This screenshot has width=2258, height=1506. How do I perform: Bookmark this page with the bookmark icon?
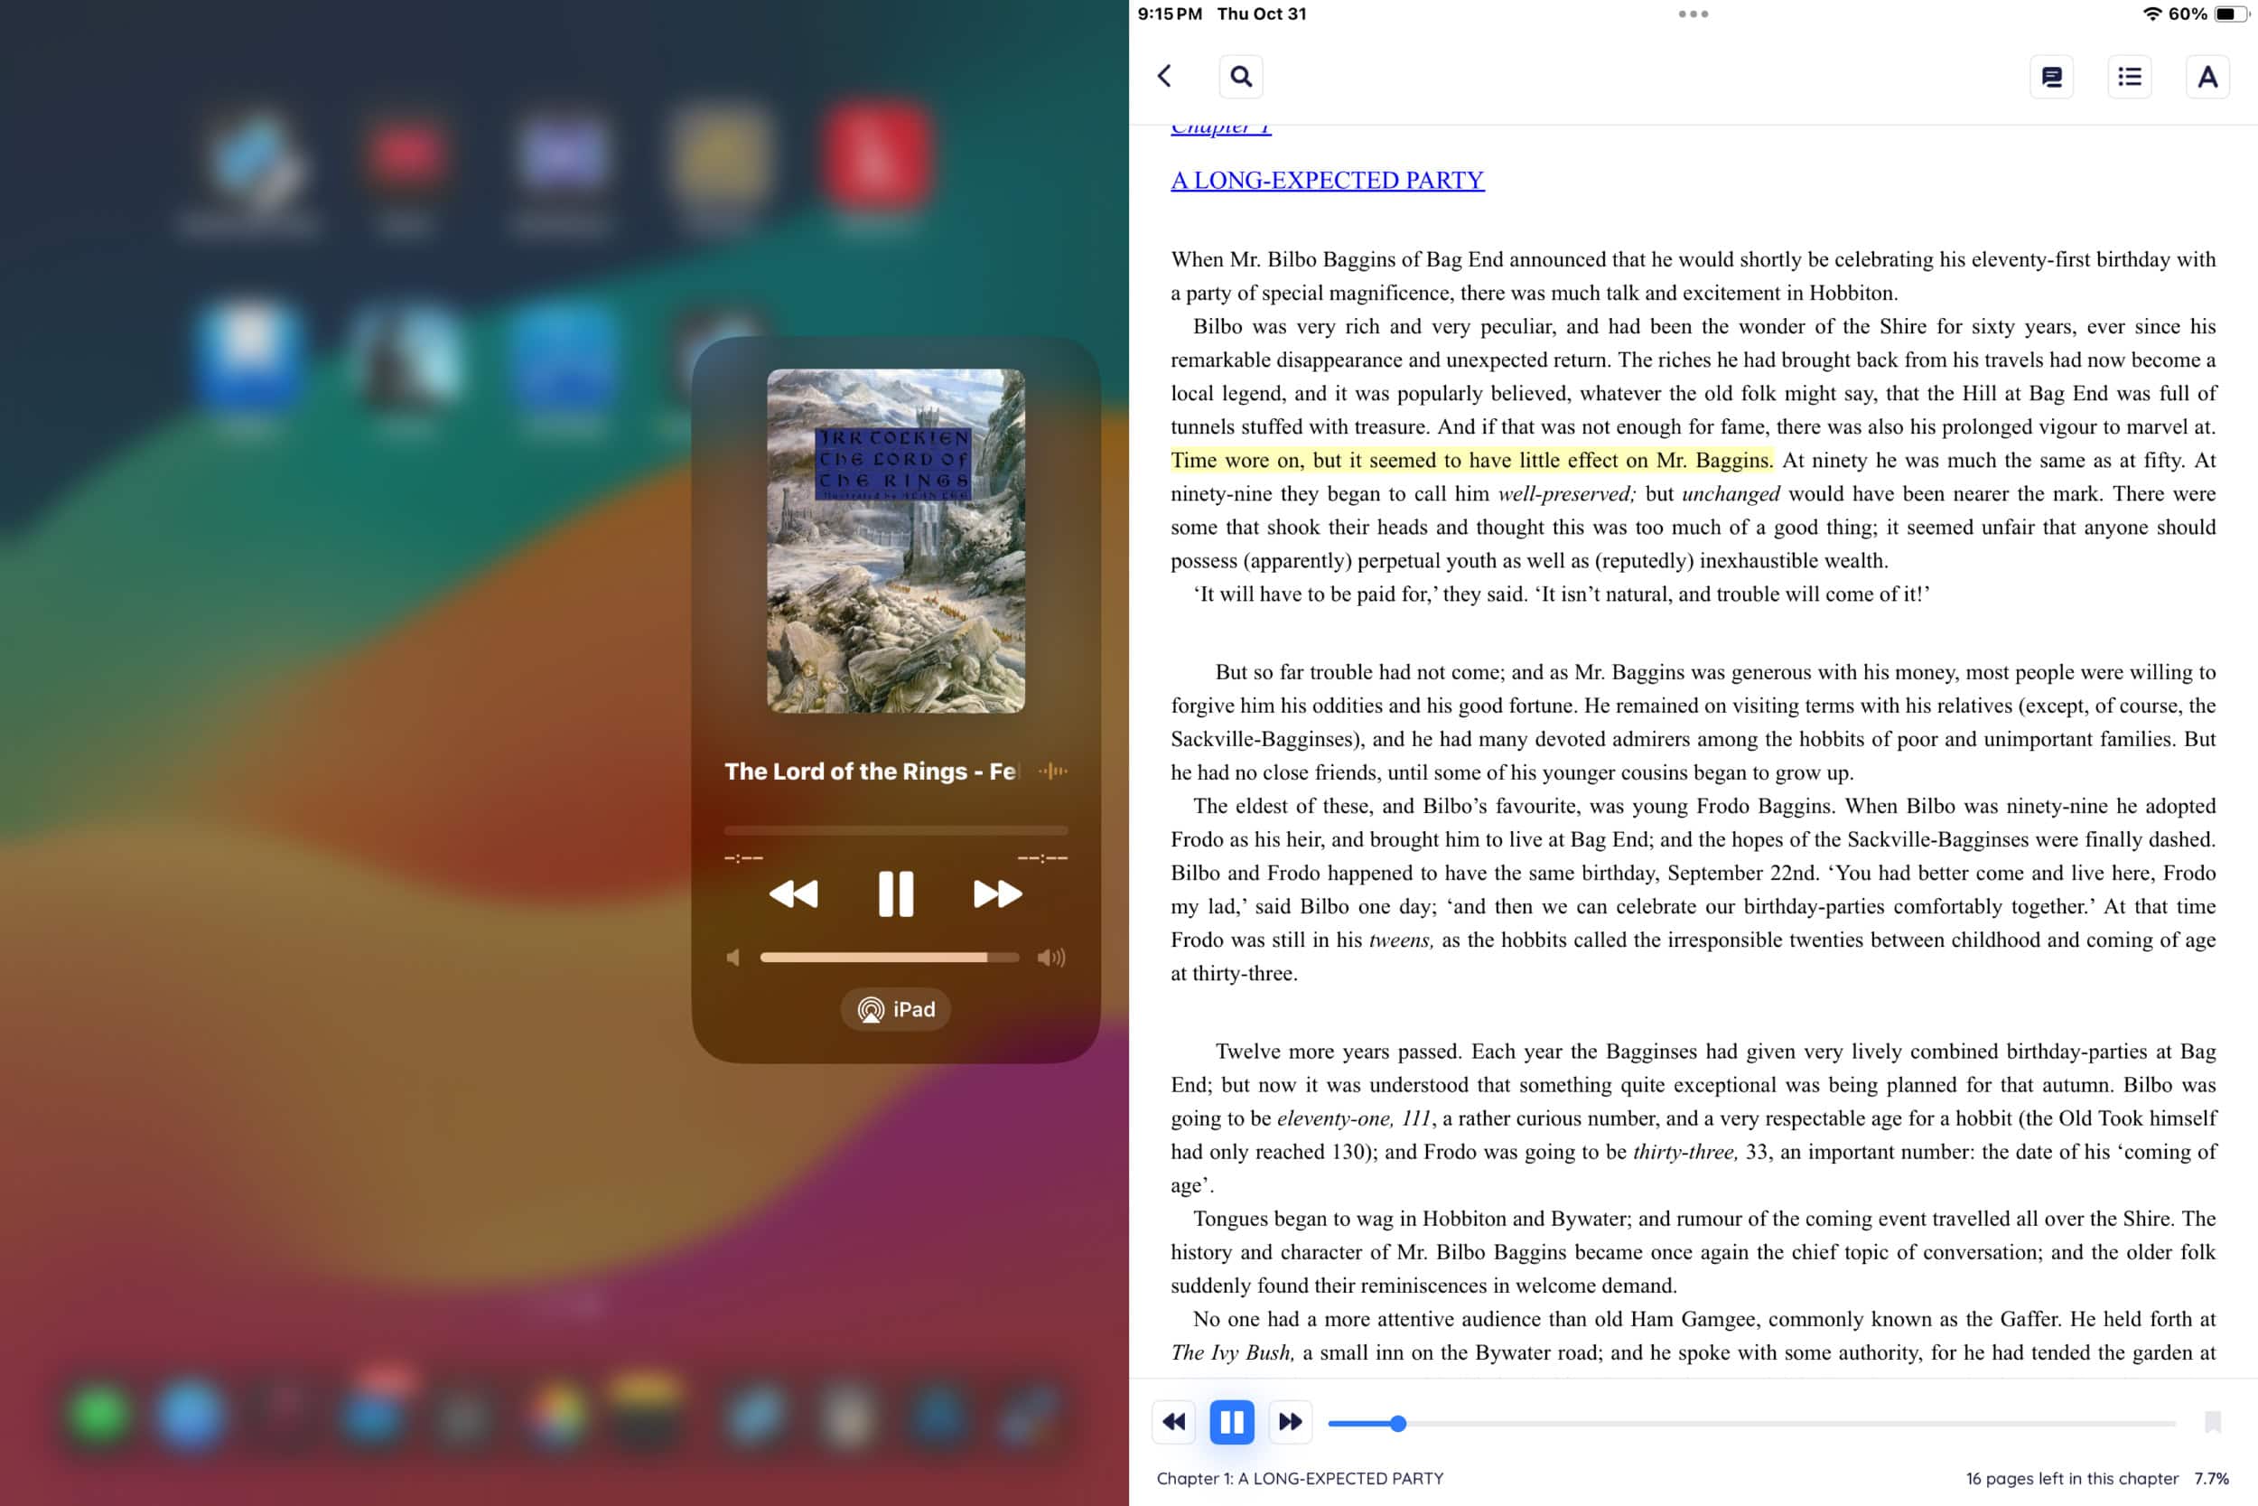pyautogui.click(x=2213, y=1421)
